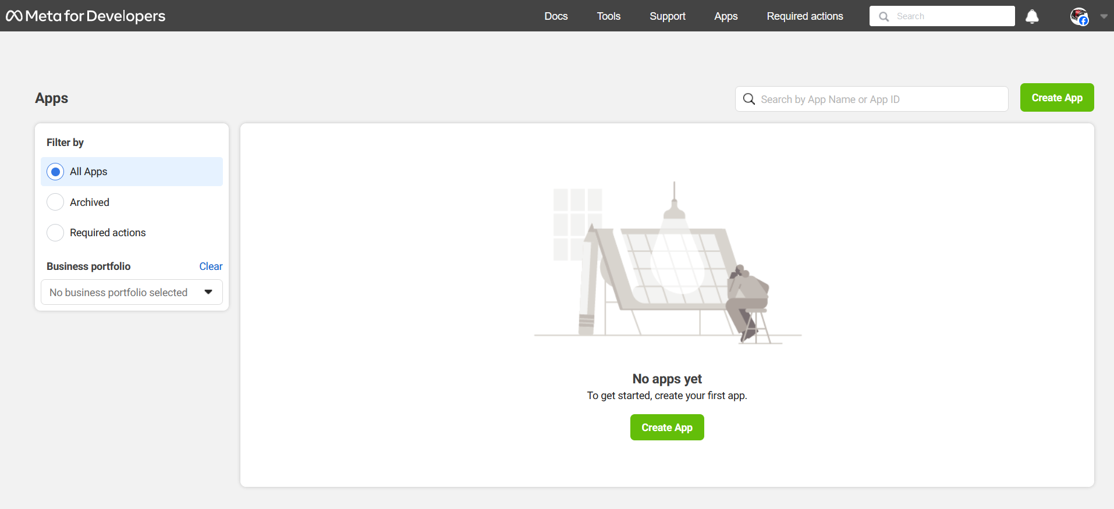Click the top-right Create App button
This screenshot has width=1114, height=509.
click(x=1057, y=98)
